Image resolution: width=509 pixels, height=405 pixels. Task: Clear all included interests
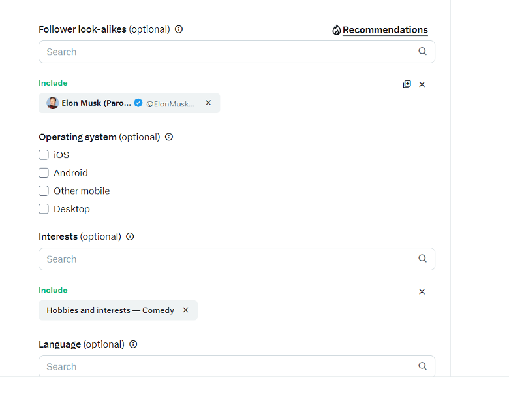(422, 292)
